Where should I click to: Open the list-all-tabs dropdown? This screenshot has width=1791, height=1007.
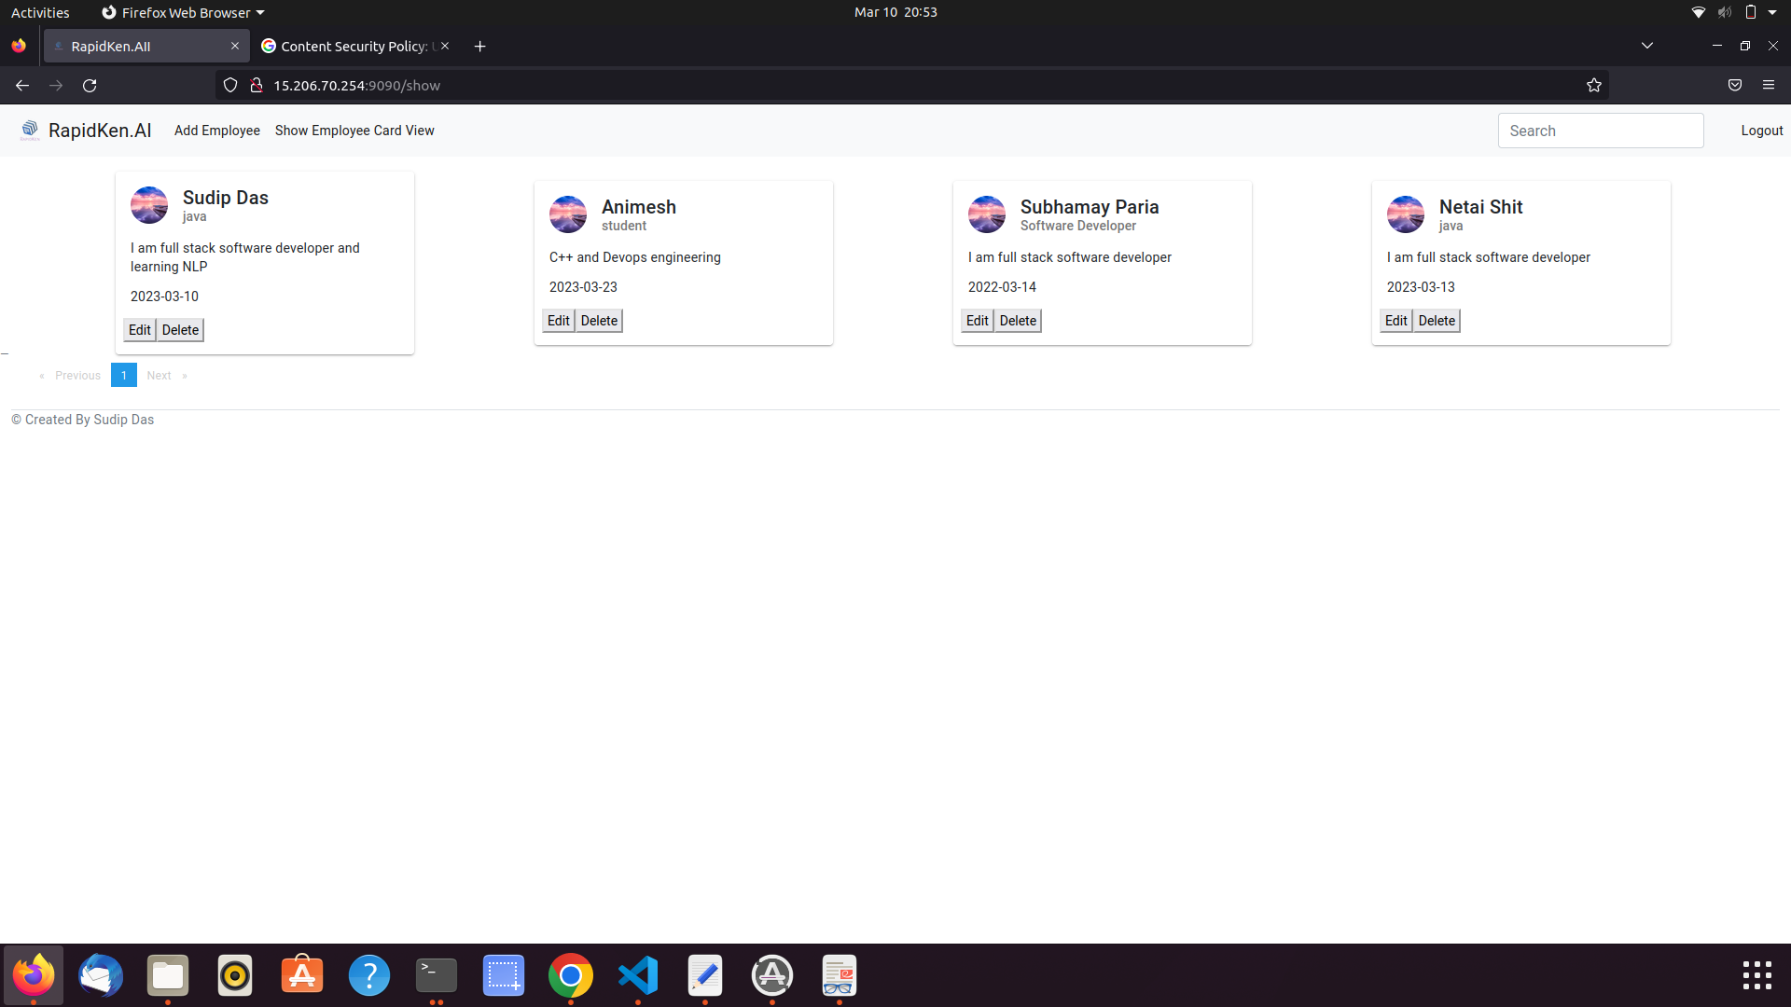(x=1647, y=45)
